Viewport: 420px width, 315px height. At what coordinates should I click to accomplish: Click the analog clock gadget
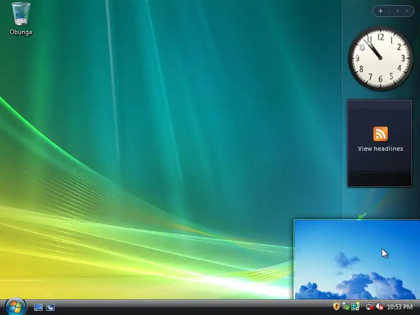tap(380, 58)
